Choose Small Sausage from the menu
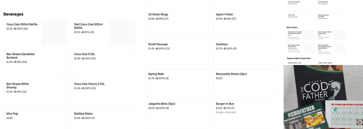The image size is (363, 129). 177,52
